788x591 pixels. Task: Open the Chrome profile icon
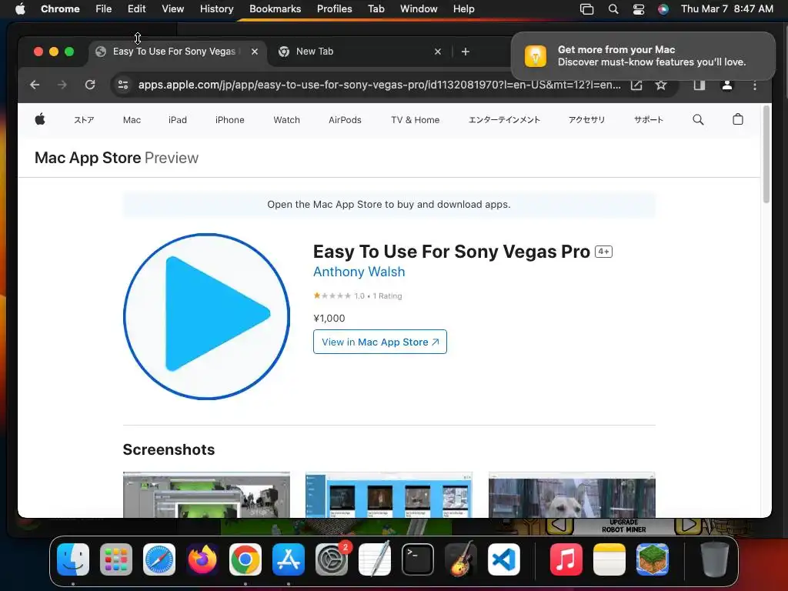726,85
